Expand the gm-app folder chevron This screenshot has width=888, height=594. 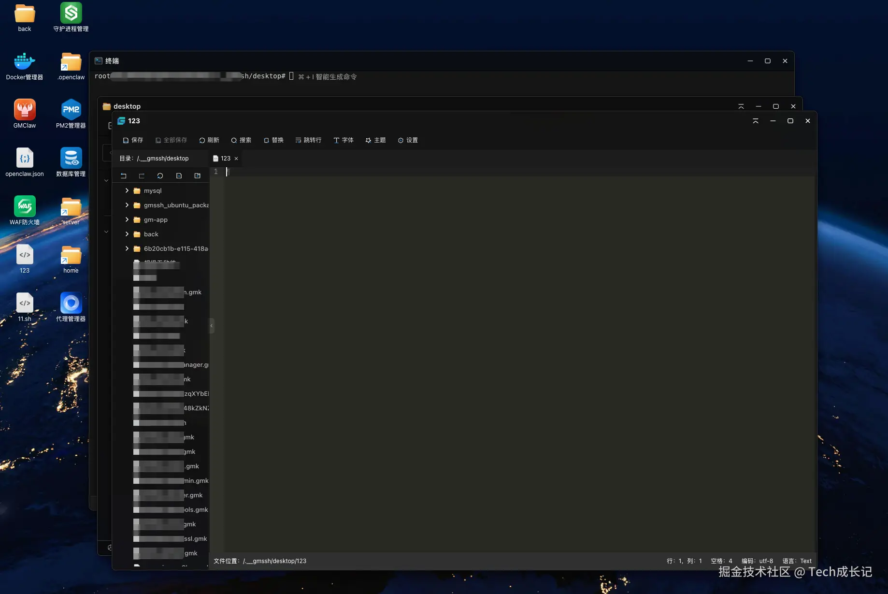click(127, 220)
